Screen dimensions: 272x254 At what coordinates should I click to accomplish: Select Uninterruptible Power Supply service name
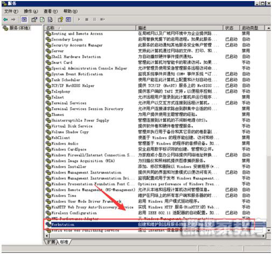pyautogui.click(x=80, y=121)
